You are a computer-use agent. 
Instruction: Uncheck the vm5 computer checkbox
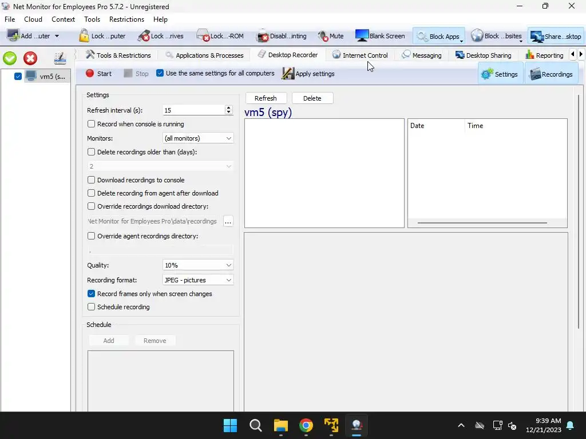[x=18, y=76]
